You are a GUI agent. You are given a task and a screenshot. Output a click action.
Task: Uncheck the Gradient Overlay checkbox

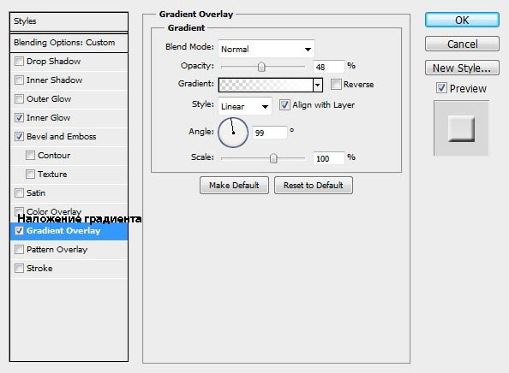(19, 230)
